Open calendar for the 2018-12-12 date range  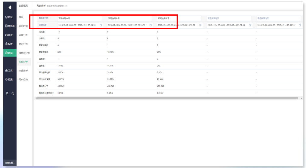(101, 25)
